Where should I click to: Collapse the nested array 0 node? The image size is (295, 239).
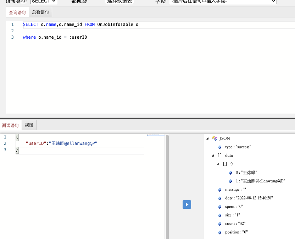click(x=219, y=164)
